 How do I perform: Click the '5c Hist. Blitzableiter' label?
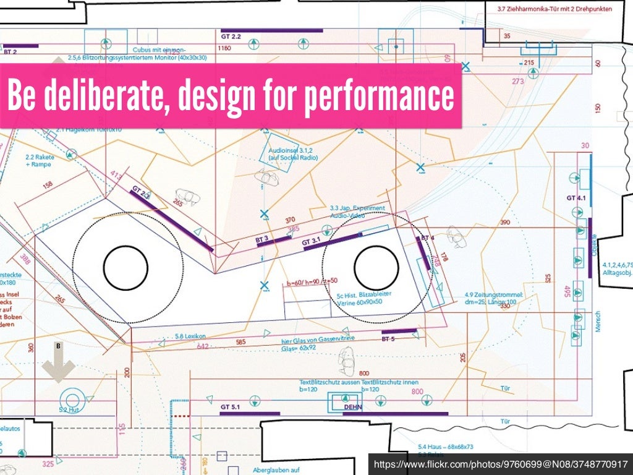click(x=363, y=295)
